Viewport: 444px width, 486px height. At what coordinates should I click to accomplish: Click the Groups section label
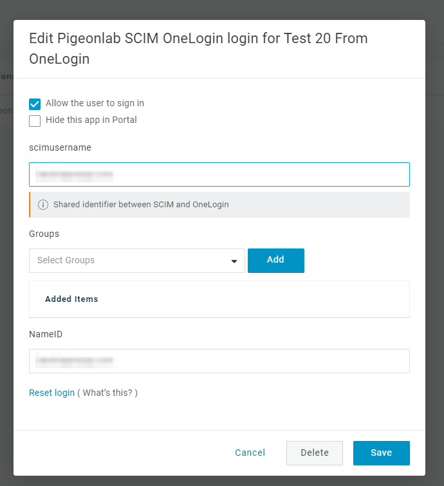click(x=44, y=234)
